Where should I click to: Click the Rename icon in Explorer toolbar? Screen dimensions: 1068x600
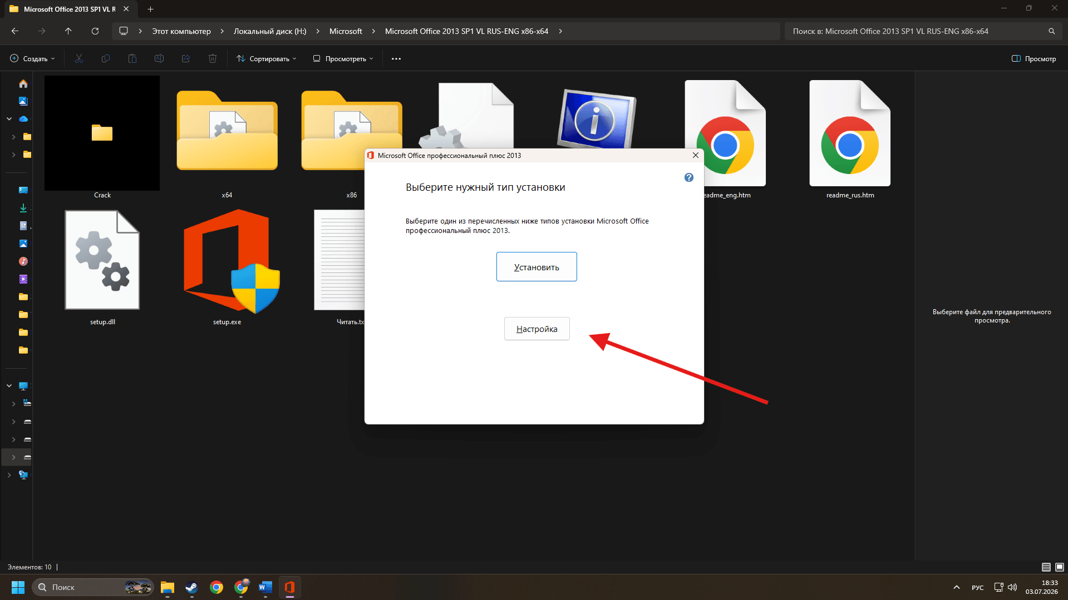click(x=159, y=58)
